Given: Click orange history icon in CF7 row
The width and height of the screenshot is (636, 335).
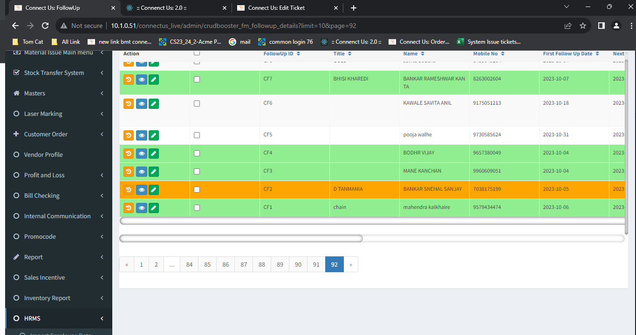Looking at the screenshot, I should tap(129, 80).
